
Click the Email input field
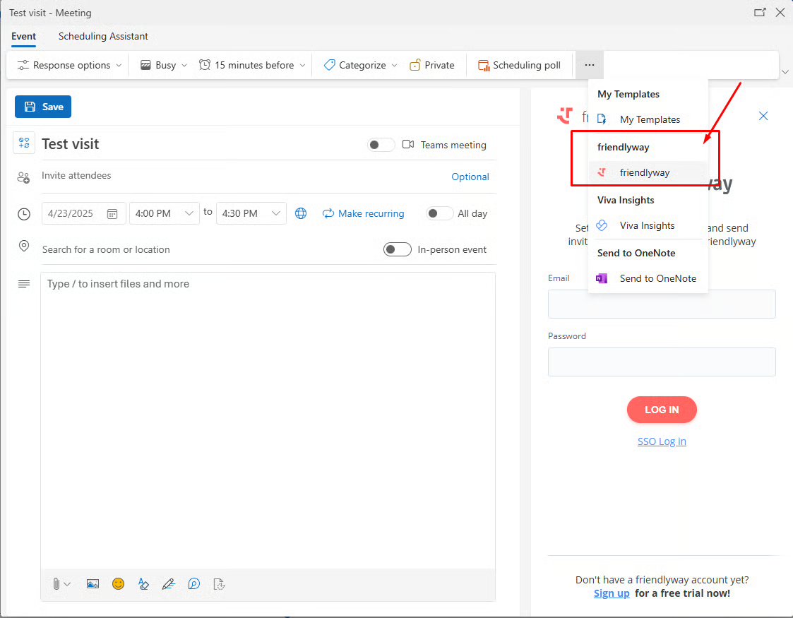click(x=662, y=304)
